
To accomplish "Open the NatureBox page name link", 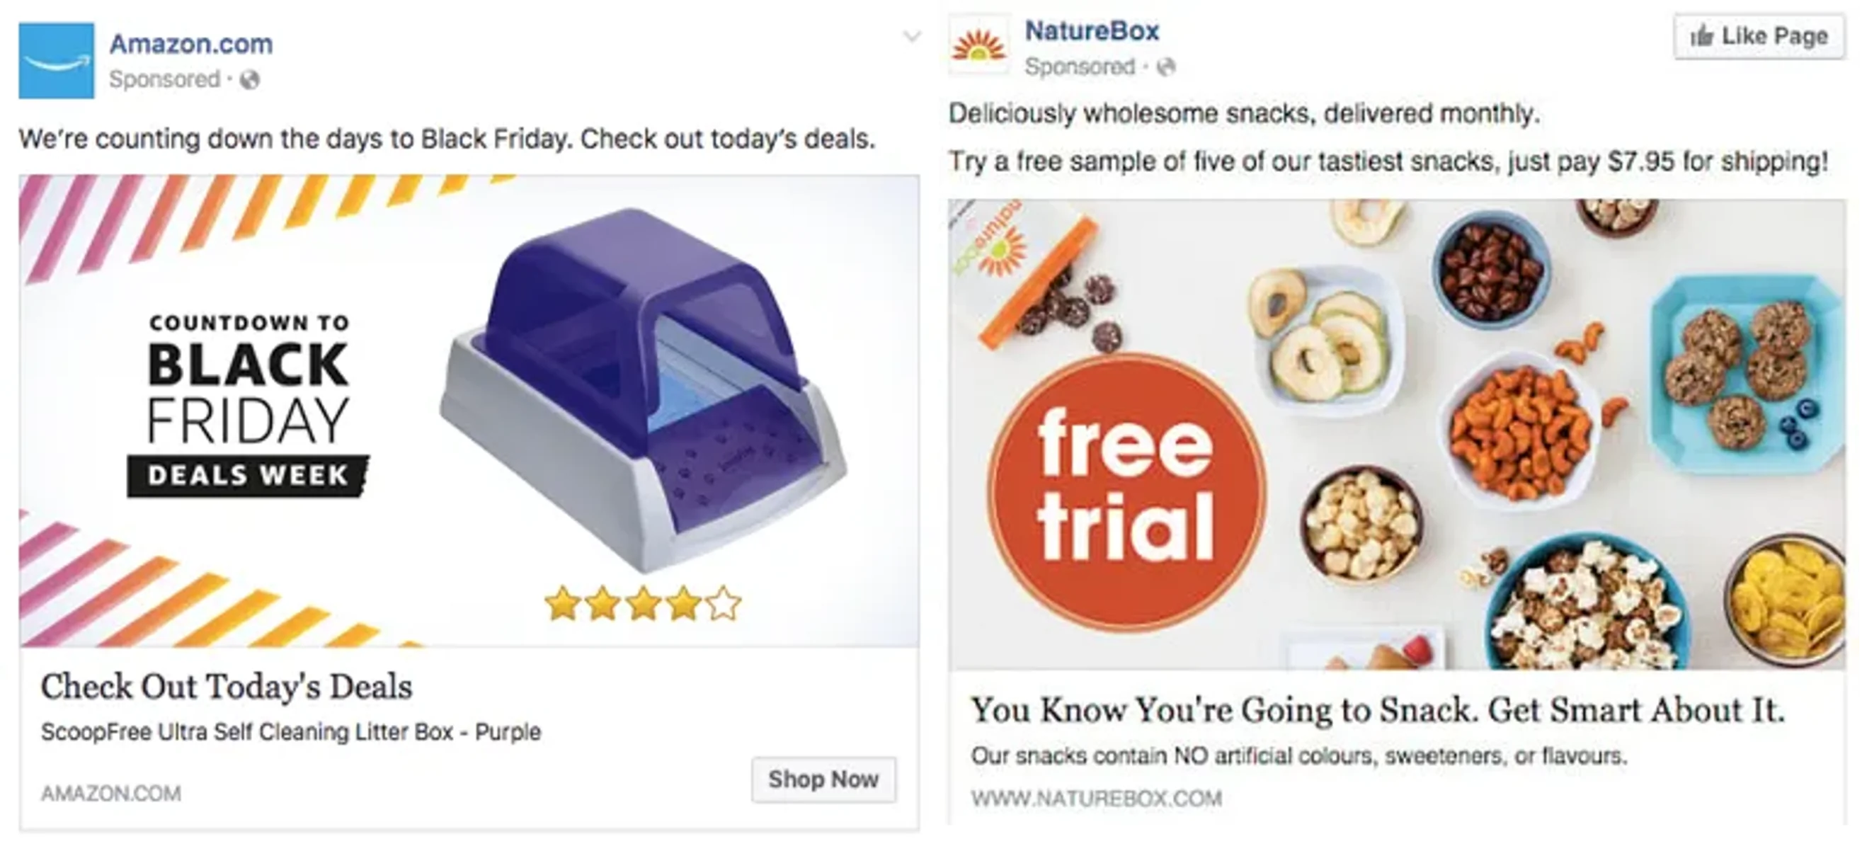I will click(x=1092, y=31).
